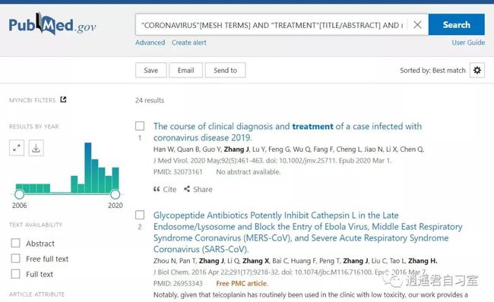Select the second search result checkbox
This screenshot has height=302, width=494.
tap(140, 215)
